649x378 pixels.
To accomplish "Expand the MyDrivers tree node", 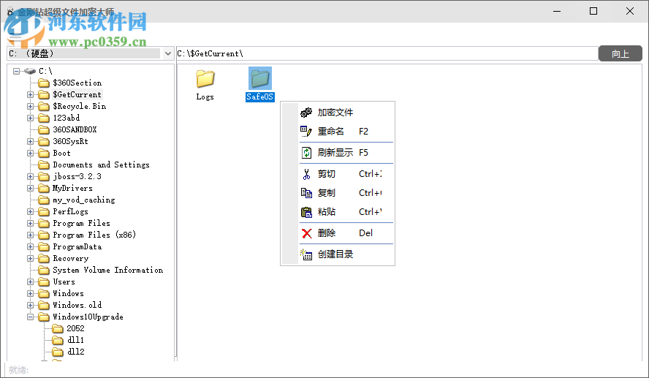I will (x=30, y=189).
